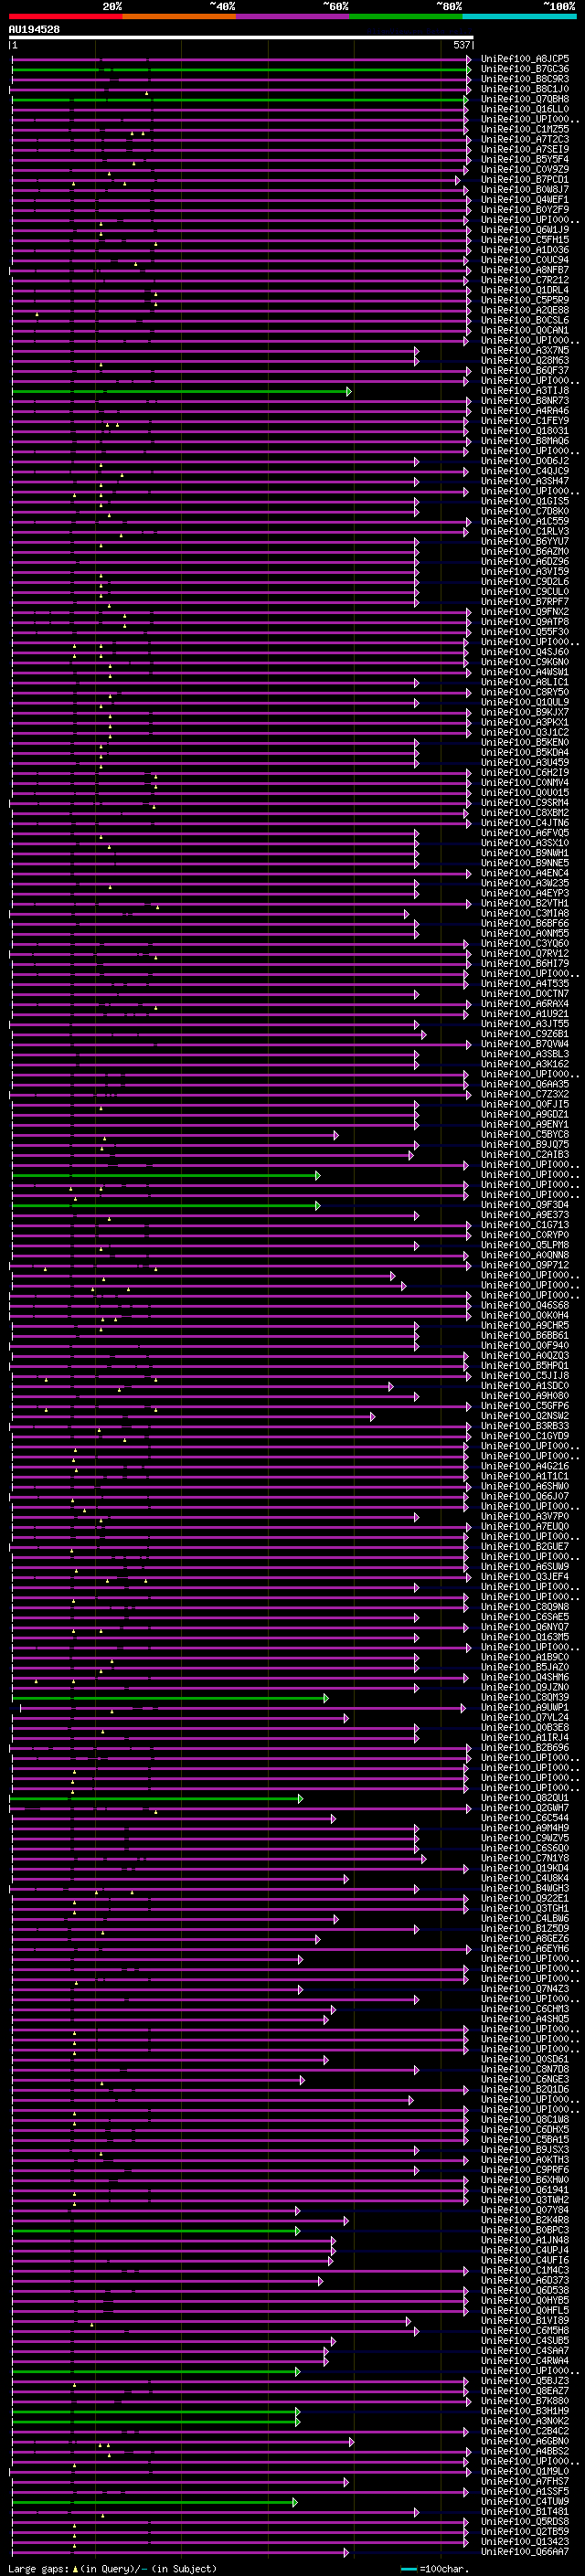585x2576 pixels.
Task: Select the label UniRef100_Q0F940
Action: tap(525, 1346)
